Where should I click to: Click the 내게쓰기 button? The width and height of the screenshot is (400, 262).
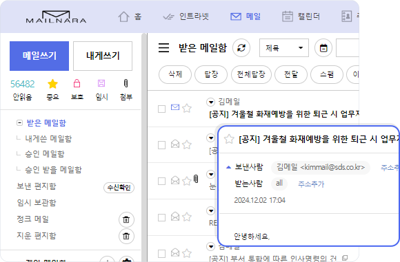coord(103,56)
